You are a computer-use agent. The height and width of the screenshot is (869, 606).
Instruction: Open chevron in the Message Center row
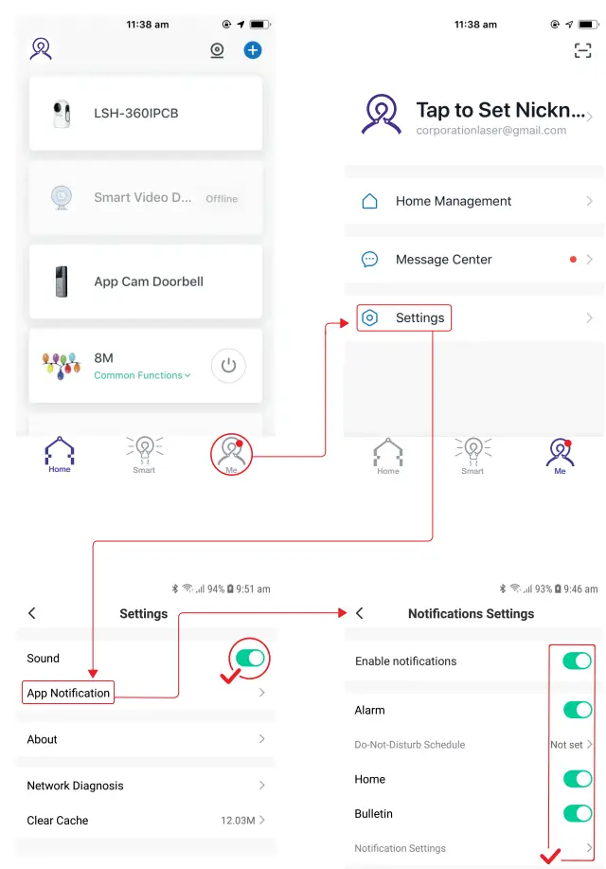tap(589, 260)
